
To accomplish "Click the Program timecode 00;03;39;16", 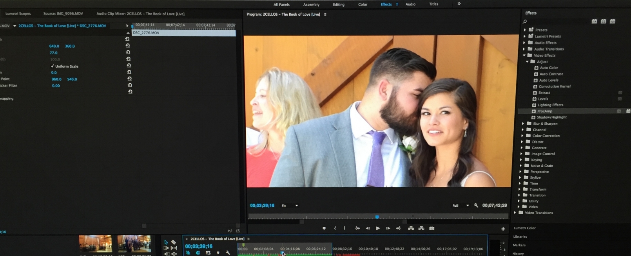I will point(262,206).
